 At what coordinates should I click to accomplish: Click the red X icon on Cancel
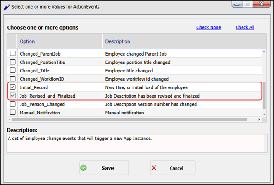click(x=154, y=168)
